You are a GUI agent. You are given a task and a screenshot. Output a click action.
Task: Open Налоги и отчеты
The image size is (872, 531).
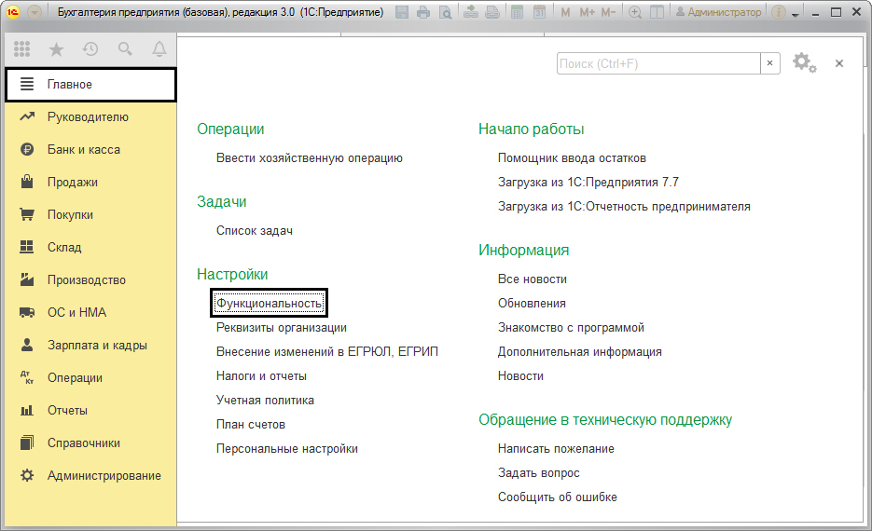coord(261,376)
